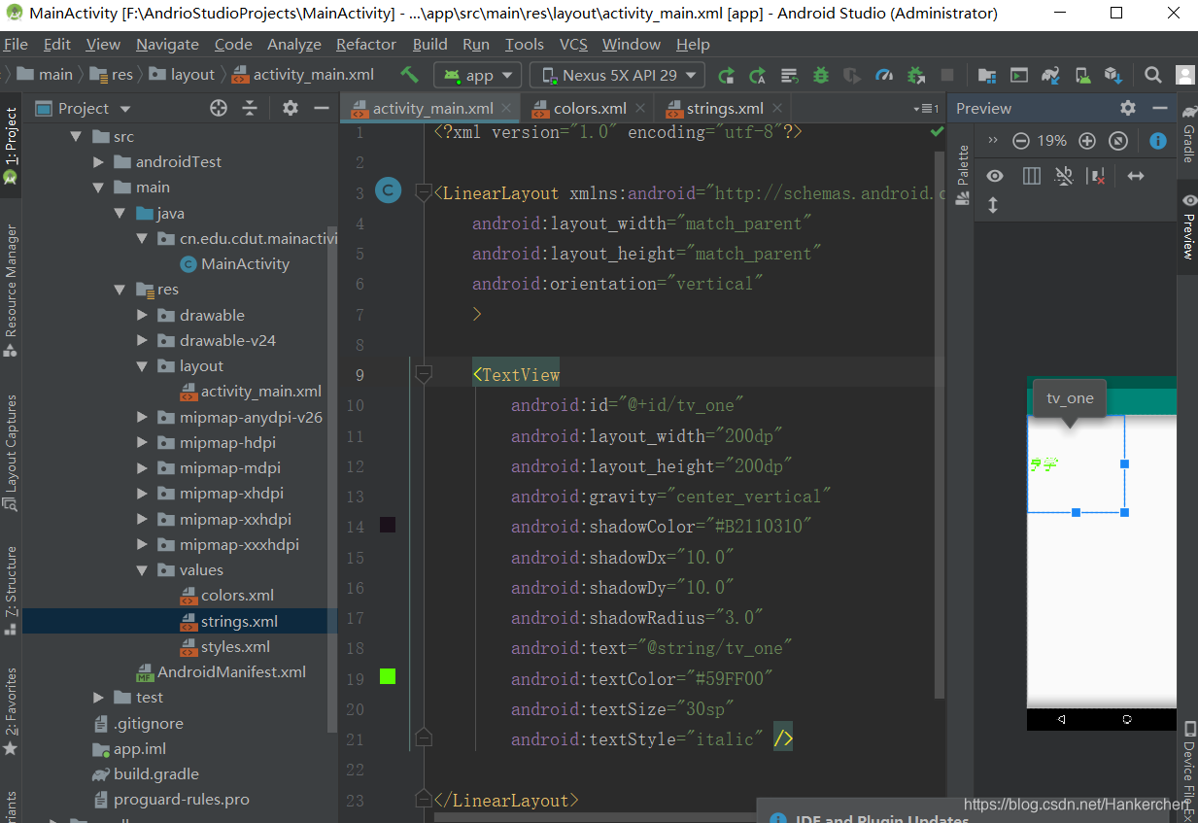Expand the mipmap-hdpi folder
The image size is (1198, 823).
[142, 442]
